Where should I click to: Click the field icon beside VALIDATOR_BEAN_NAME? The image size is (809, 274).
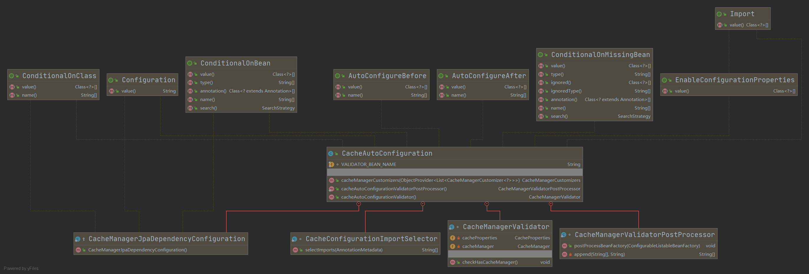click(x=331, y=164)
